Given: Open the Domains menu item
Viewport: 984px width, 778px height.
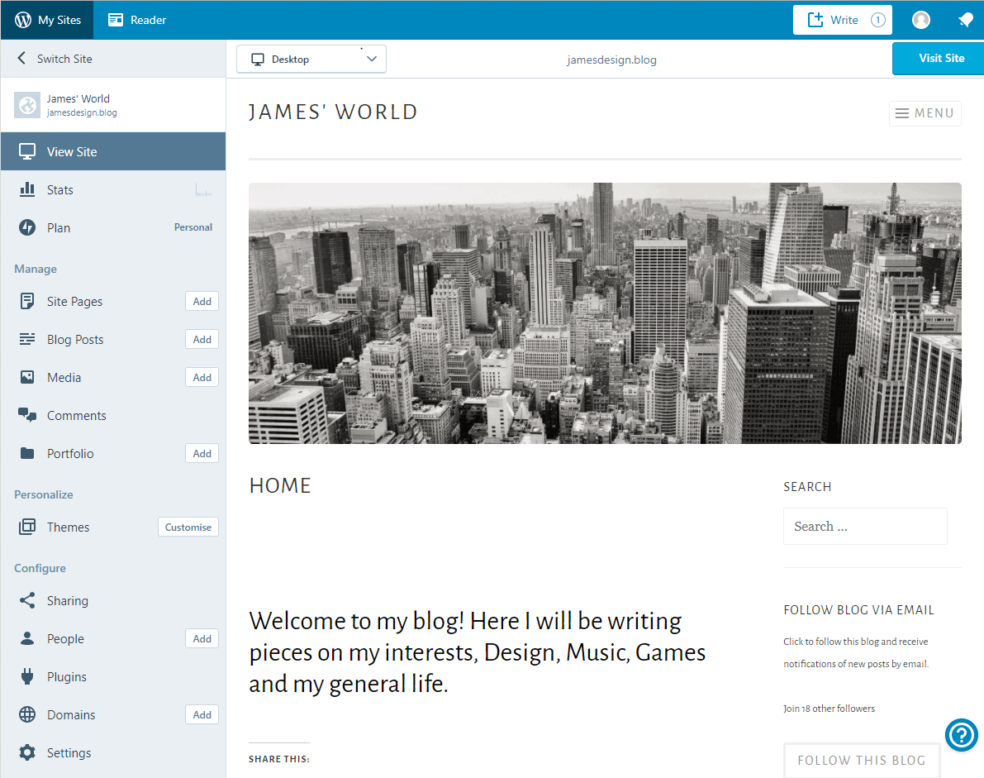Looking at the screenshot, I should tap(71, 714).
